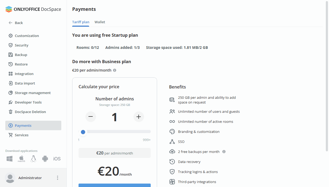This screenshot has width=329, height=187.
Task: Switch to the Wallet tab
Action: [100, 22]
